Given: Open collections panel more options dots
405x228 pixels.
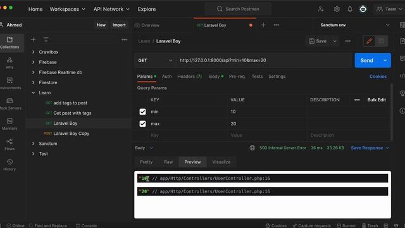Looking at the screenshot, I should 124,39.
